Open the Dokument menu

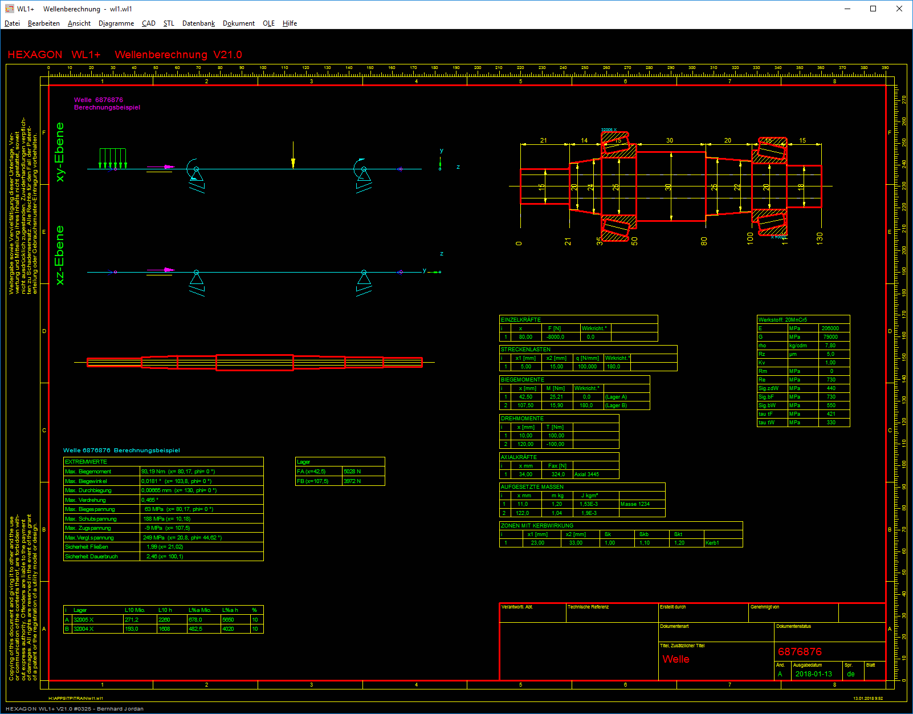click(239, 23)
